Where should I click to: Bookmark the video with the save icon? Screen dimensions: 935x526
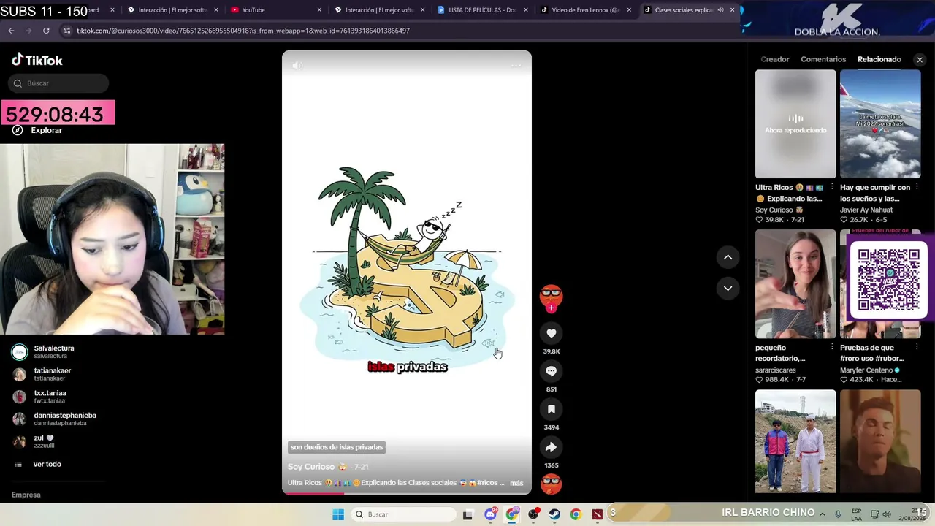552,409
